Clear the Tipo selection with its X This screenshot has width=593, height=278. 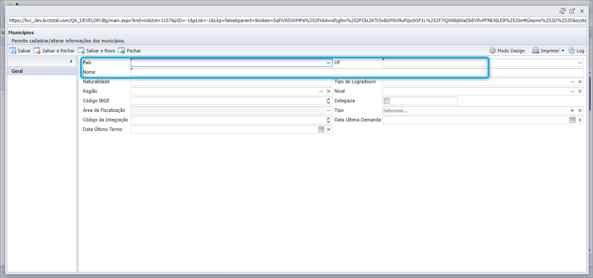point(580,111)
